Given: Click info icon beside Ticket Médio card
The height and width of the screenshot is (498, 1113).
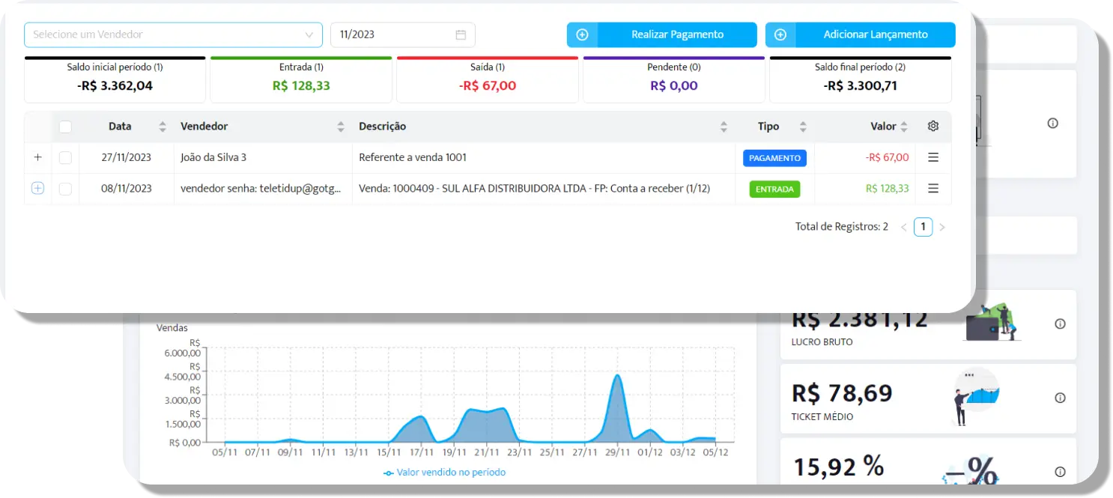Looking at the screenshot, I should [x=1060, y=398].
